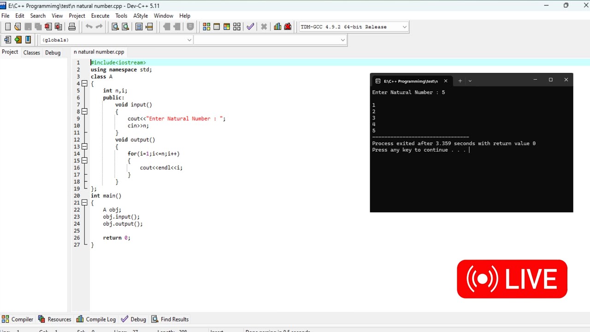
Task: Switch to the Classes sidebar tab
Action: 32,53
